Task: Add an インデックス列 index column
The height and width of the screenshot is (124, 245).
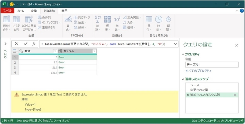Action: click(49, 22)
